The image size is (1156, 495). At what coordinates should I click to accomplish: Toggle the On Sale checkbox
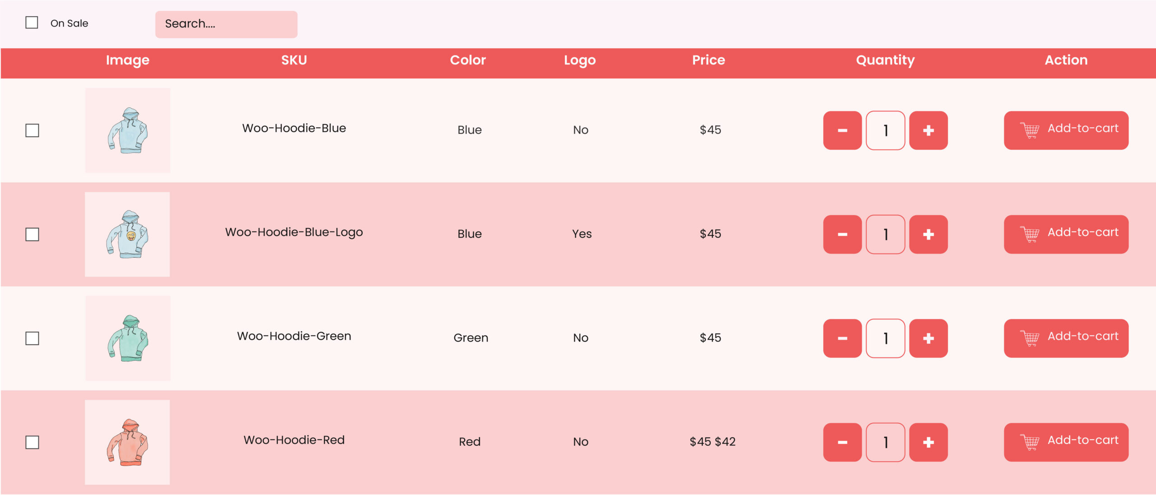pyautogui.click(x=32, y=23)
